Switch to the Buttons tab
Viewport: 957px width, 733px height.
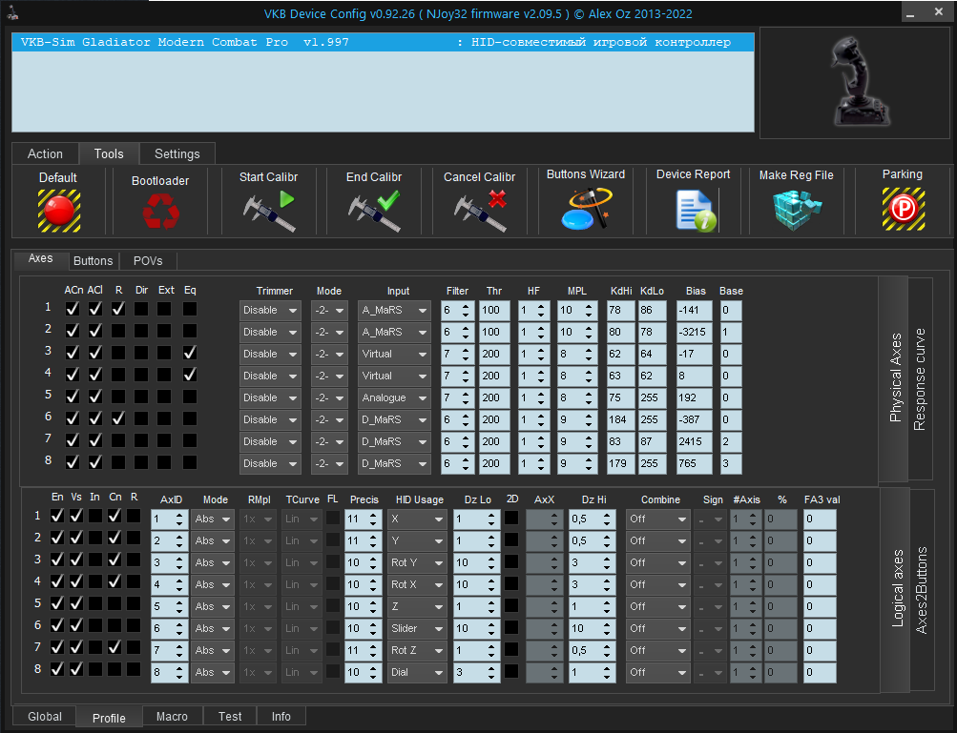point(93,260)
